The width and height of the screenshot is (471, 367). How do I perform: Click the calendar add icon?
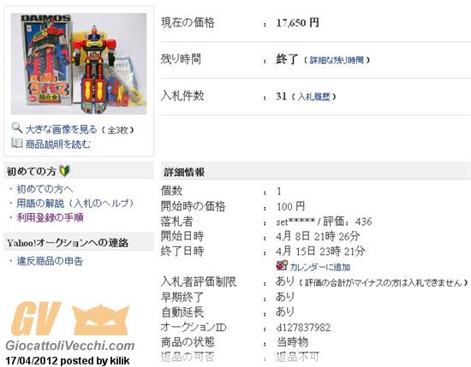tap(282, 265)
